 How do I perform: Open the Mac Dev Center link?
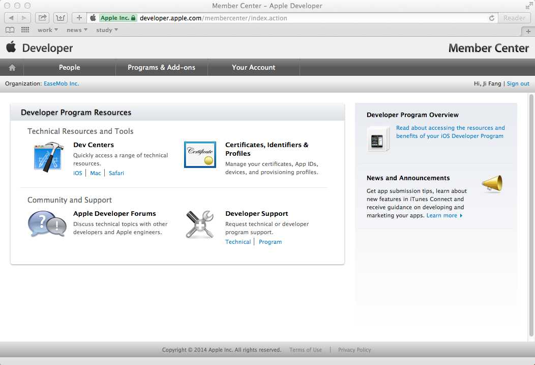pyautogui.click(x=96, y=173)
